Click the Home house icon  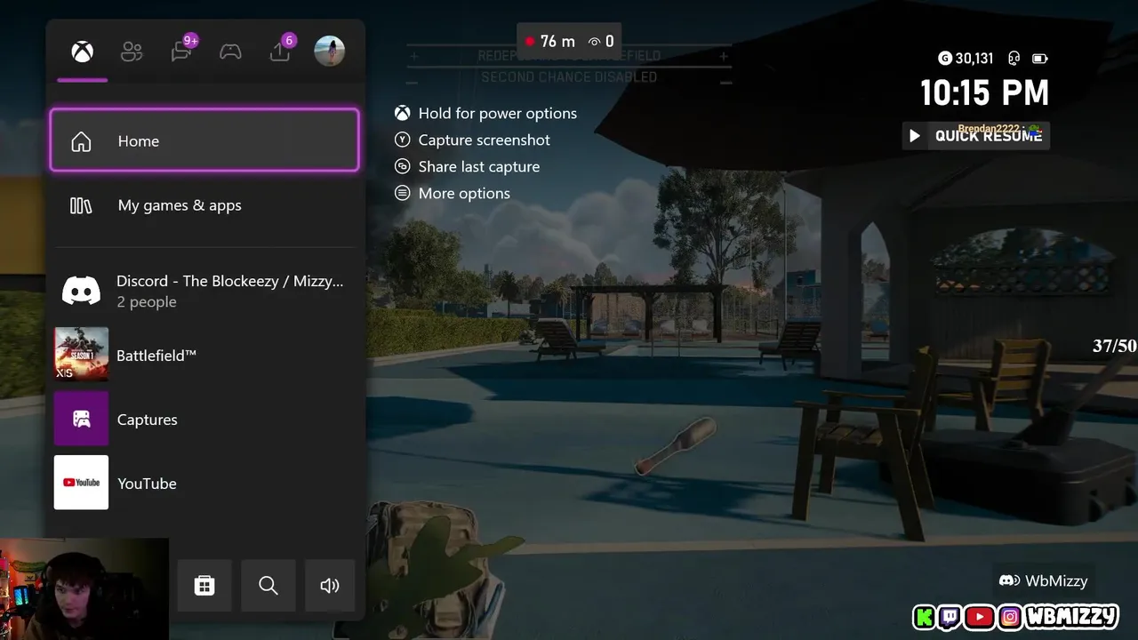coord(81,141)
